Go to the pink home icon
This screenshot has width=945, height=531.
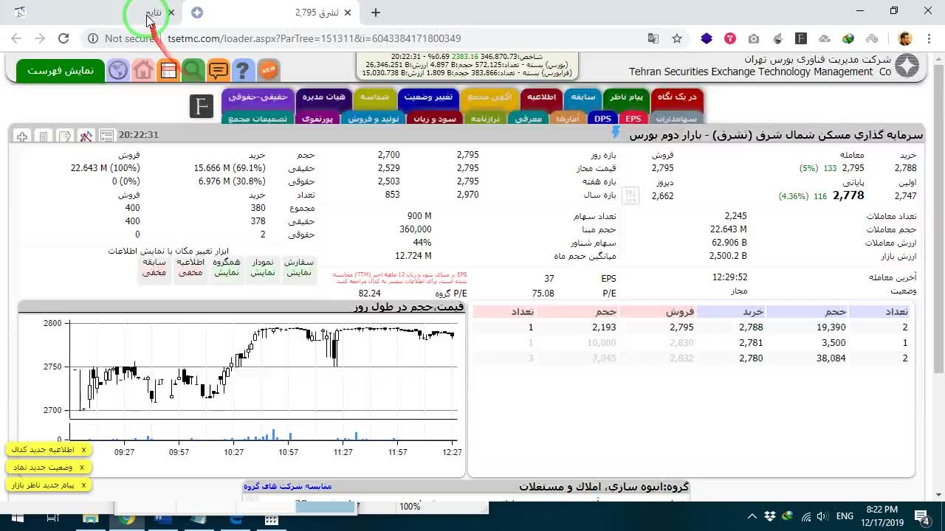[x=143, y=70]
